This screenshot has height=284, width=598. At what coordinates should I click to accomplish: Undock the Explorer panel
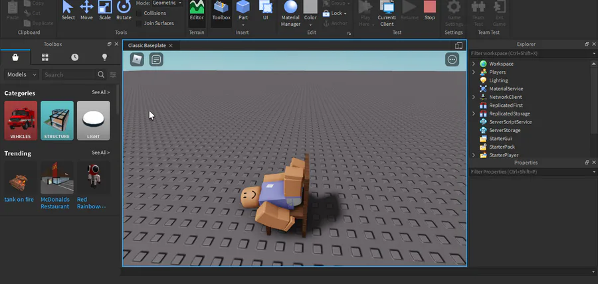click(x=587, y=44)
